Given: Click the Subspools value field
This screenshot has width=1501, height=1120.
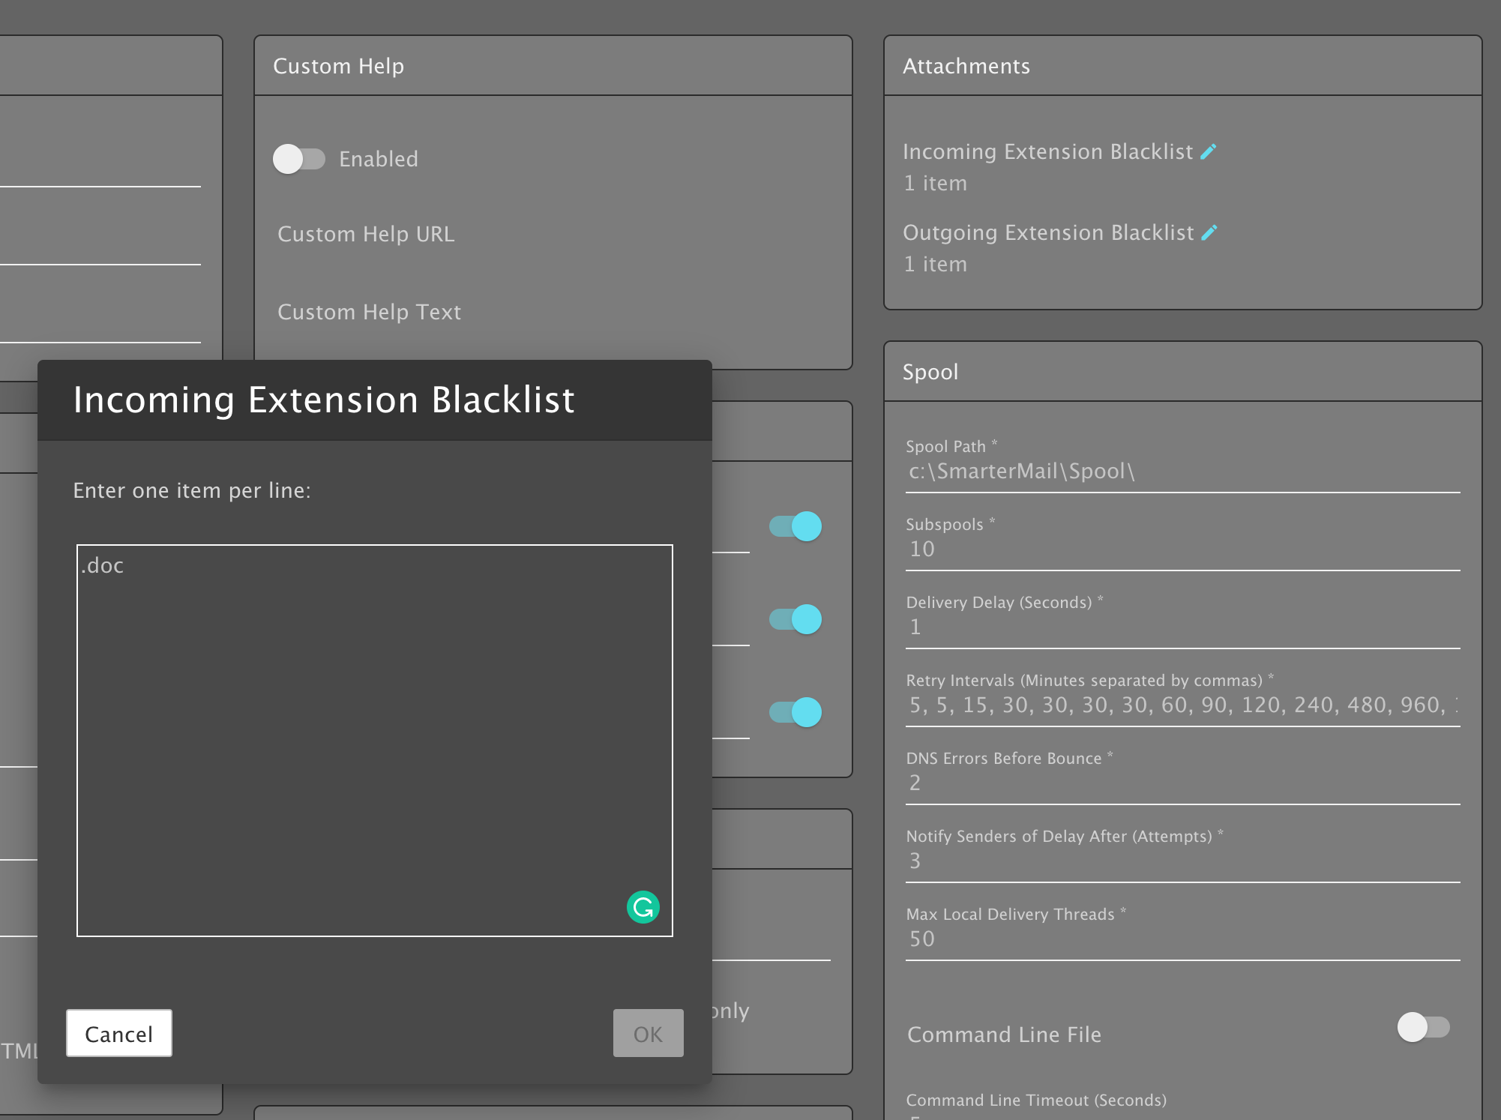Looking at the screenshot, I should [1182, 550].
